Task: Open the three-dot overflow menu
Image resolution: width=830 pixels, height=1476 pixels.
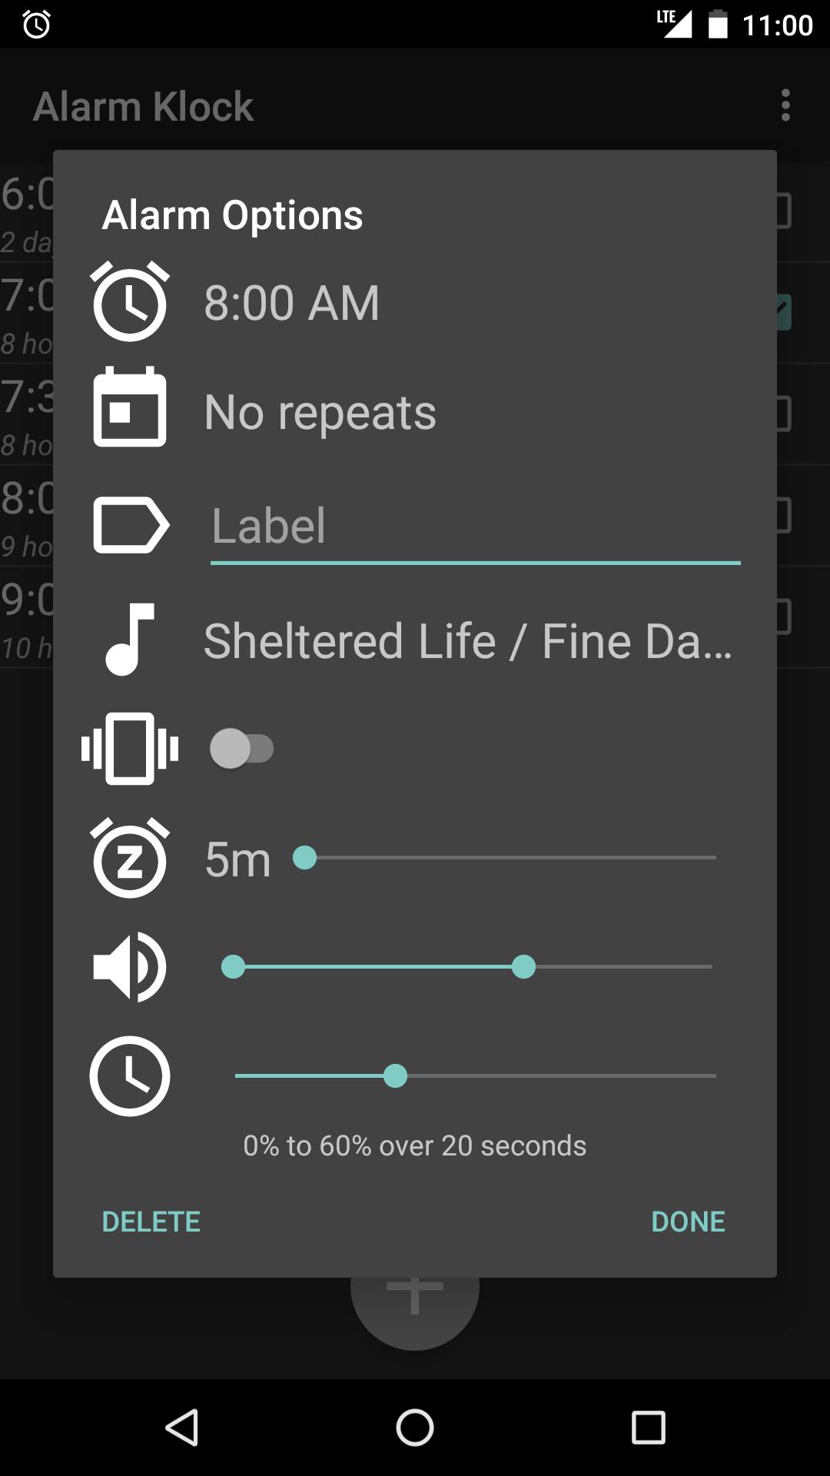Action: pos(785,105)
